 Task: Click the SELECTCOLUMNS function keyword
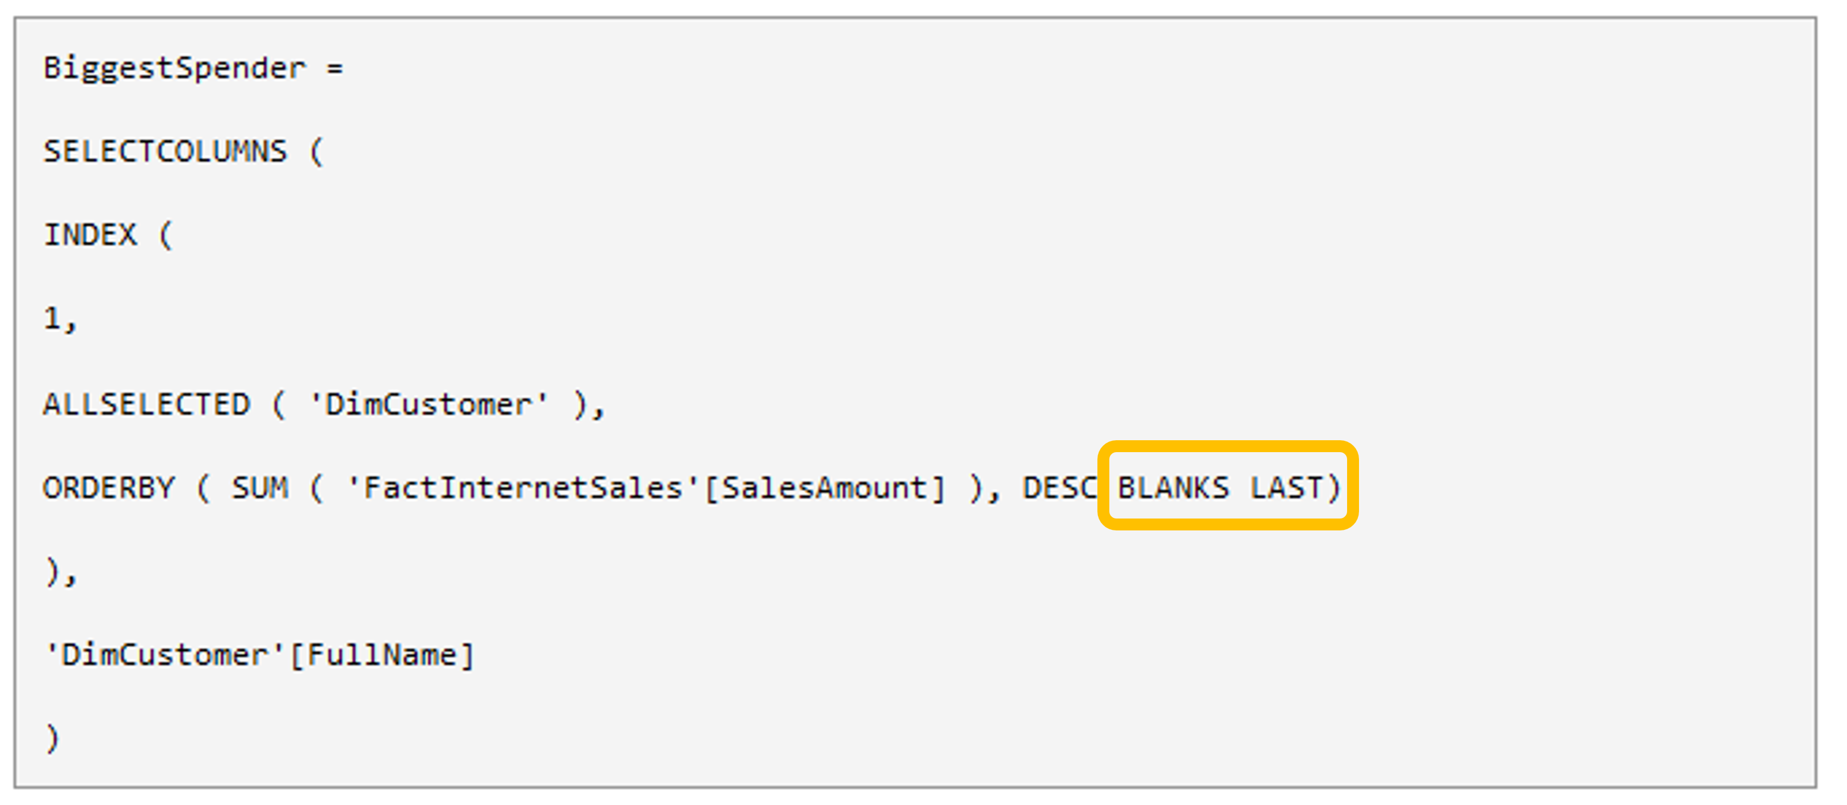click(165, 151)
